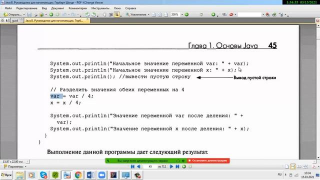Click the Rotate clockwise icon
Viewport: 320px width, 180px height.
click(x=93, y=14)
